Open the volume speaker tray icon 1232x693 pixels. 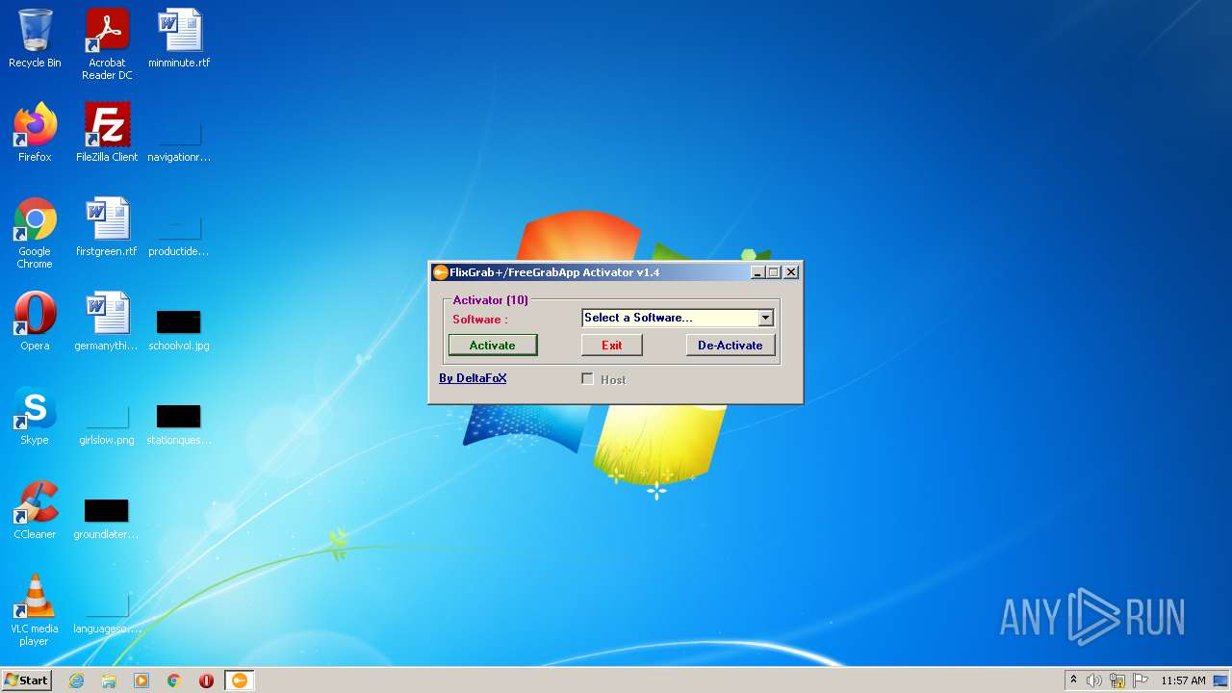click(1094, 680)
